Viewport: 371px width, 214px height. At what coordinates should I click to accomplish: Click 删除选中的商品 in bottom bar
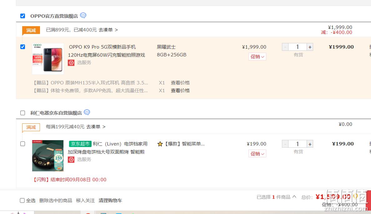pos(56,201)
